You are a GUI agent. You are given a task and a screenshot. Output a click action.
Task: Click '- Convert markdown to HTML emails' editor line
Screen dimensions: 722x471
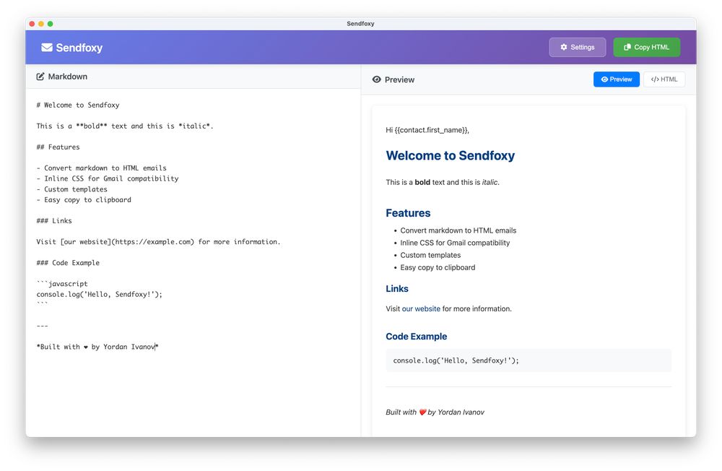pyautogui.click(x=101, y=168)
